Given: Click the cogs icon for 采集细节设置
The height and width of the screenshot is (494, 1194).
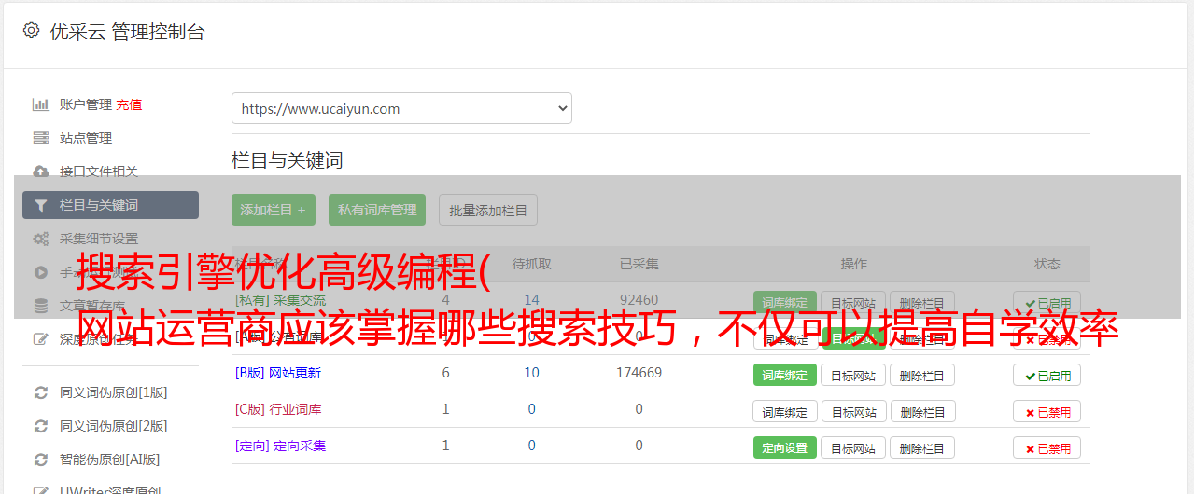Looking at the screenshot, I should (40, 239).
